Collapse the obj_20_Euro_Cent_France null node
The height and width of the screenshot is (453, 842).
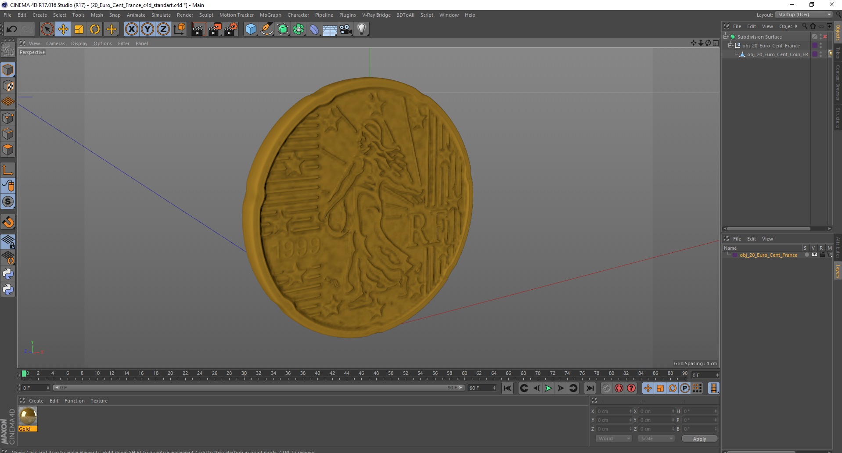point(730,46)
